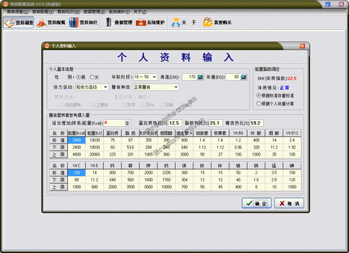Click energy adjustment spinner arrows
This screenshot has width=349, height=253.
[127, 123]
